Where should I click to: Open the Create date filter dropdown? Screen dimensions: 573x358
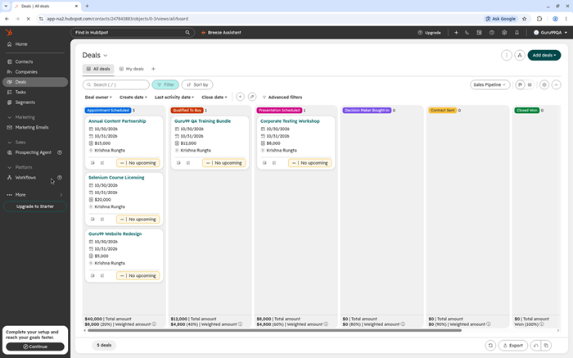pyautogui.click(x=133, y=97)
